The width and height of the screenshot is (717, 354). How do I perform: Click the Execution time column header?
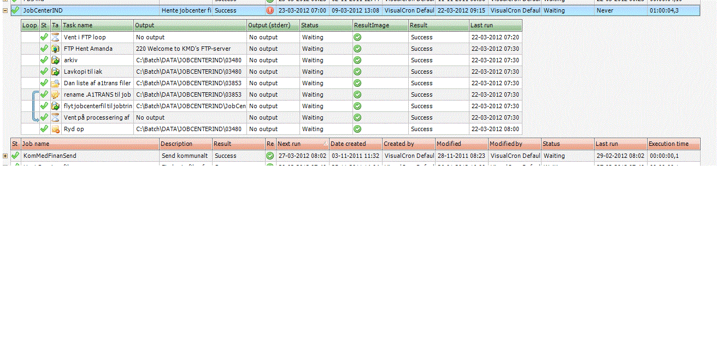click(673, 144)
